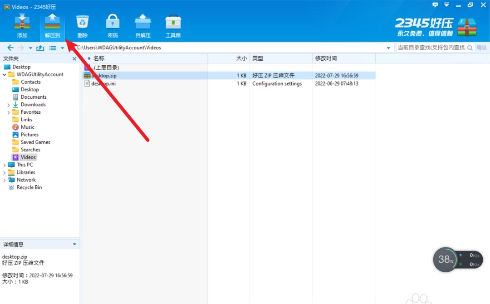The width and height of the screenshot is (490, 304).
Task: Click the 解压到 (Extract to) toolbar icon
Action: click(x=52, y=26)
